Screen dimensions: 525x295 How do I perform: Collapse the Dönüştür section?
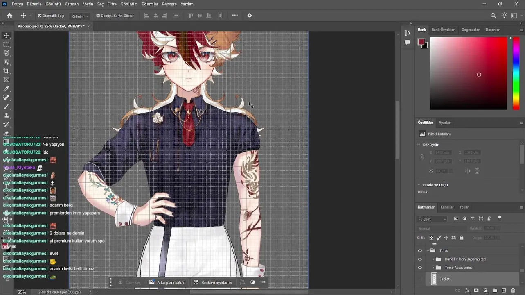pos(419,145)
